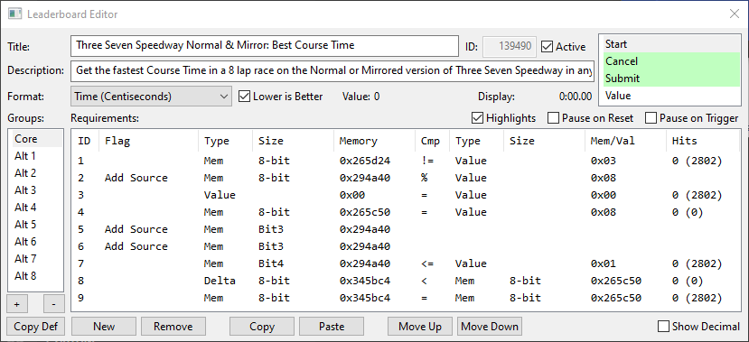Click value 0x08 in row 2

point(604,178)
